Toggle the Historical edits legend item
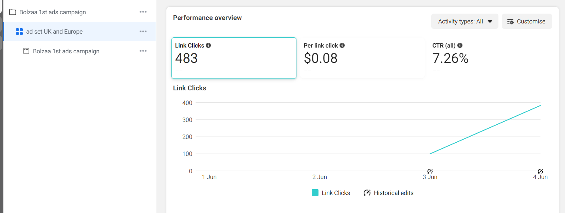The image size is (565, 213). [389, 193]
